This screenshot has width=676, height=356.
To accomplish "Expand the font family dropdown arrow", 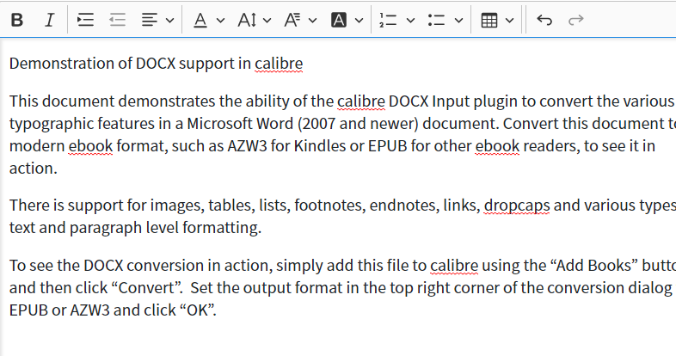I will click(x=313, y=21).
